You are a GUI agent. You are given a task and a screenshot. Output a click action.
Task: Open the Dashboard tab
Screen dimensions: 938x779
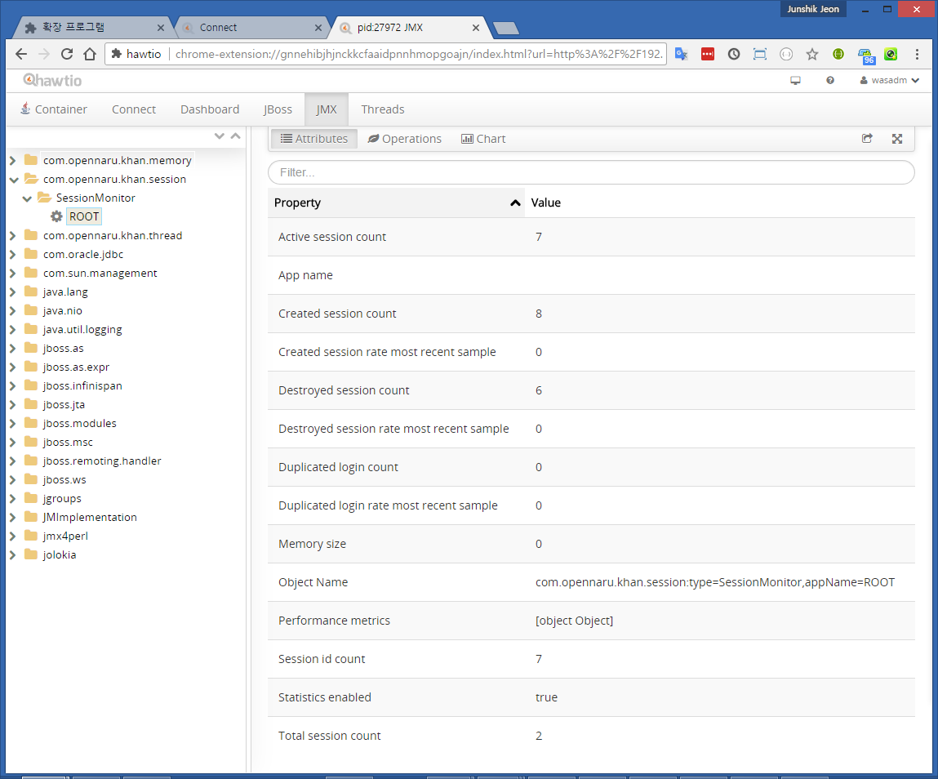point(210,109)
